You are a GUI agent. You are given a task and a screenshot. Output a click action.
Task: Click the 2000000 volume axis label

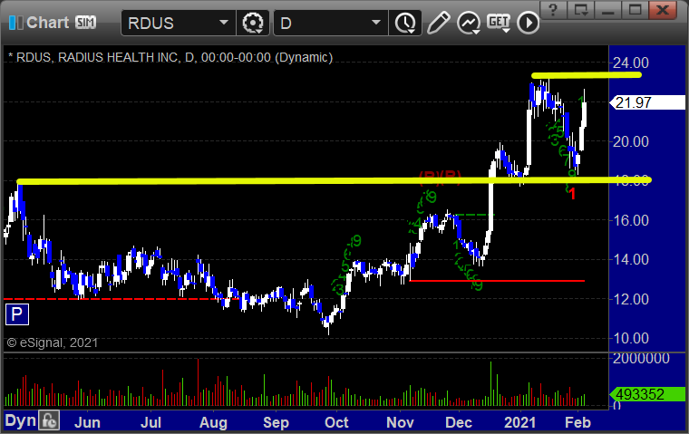pos(641,359)
